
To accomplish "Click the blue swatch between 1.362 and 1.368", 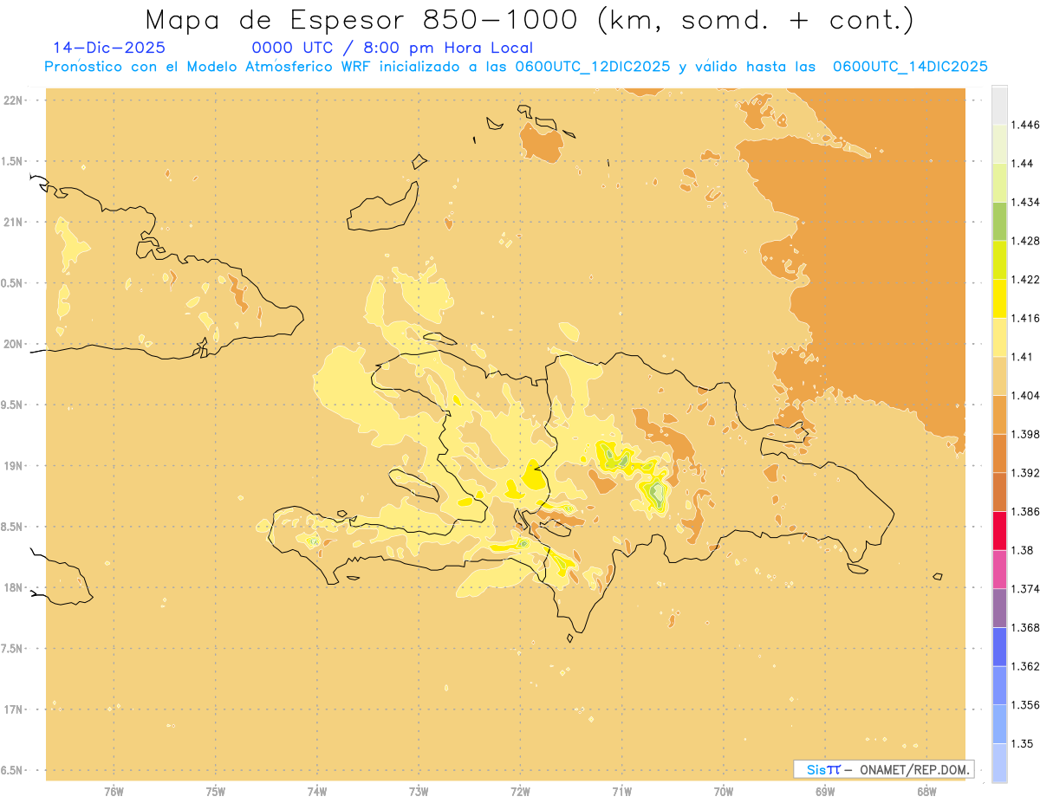I will click(999, 647).
